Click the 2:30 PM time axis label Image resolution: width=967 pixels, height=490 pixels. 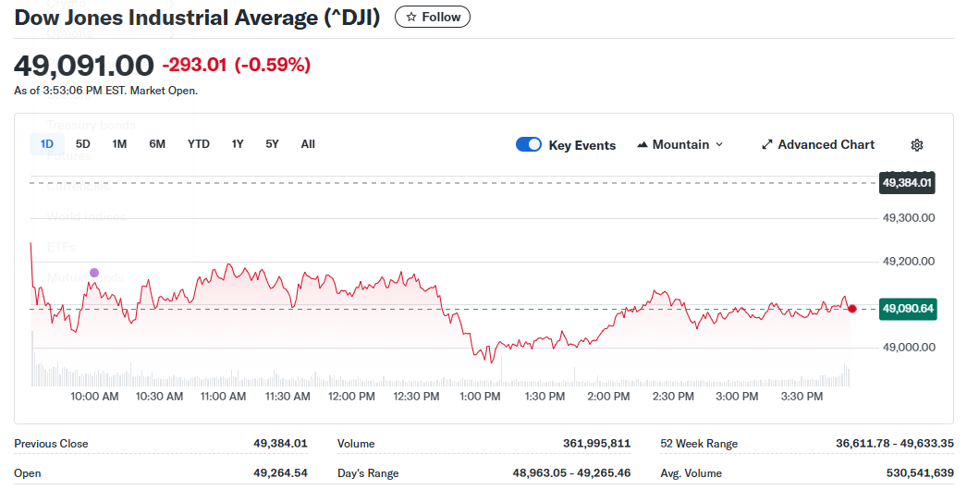point(673,397)
